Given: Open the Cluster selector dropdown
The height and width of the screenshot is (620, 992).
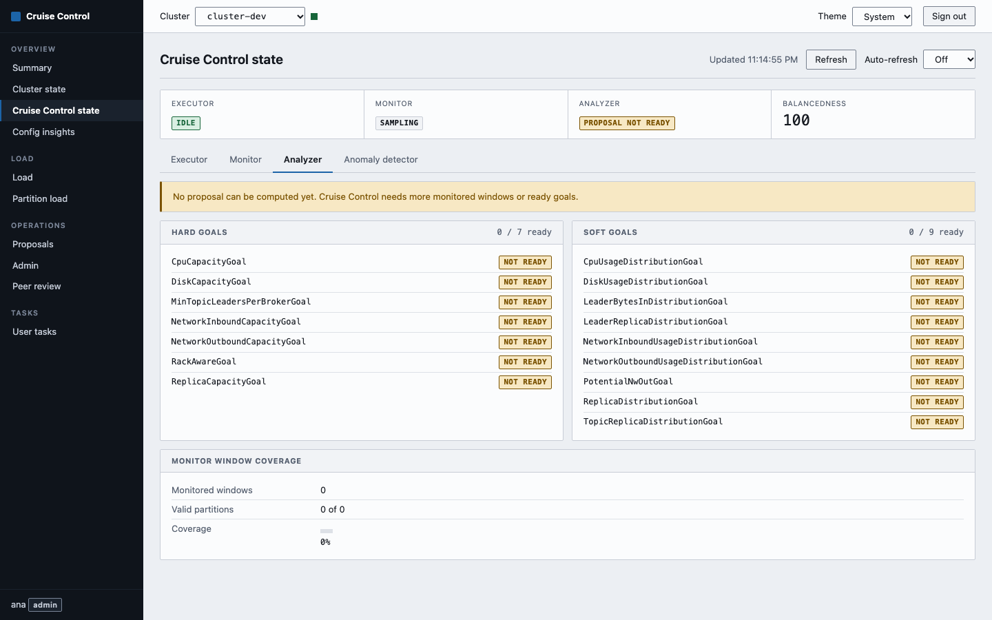Looking at the screenshot, I should 250,17.
